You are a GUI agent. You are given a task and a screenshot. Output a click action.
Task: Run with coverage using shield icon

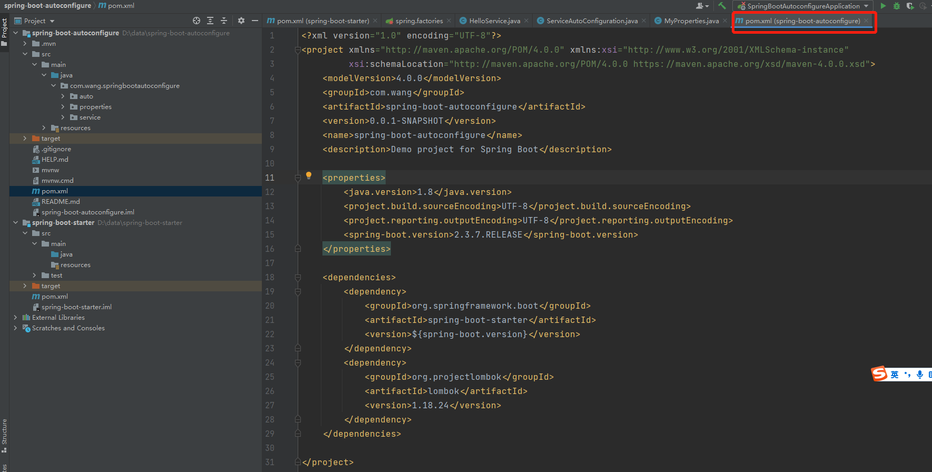click(910, 6)
